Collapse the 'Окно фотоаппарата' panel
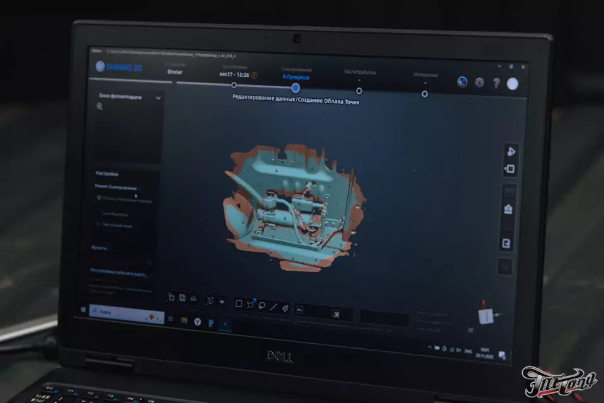 158,98
